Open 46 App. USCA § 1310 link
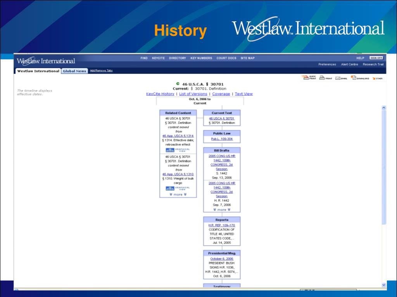Viewport: 397px width, 297px height. pos(178,174)
